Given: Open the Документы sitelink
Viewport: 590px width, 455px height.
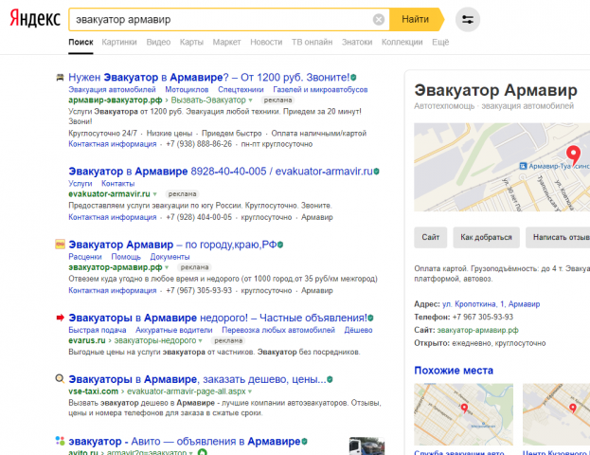Looking at the screenshot, I should click(170, 257).
